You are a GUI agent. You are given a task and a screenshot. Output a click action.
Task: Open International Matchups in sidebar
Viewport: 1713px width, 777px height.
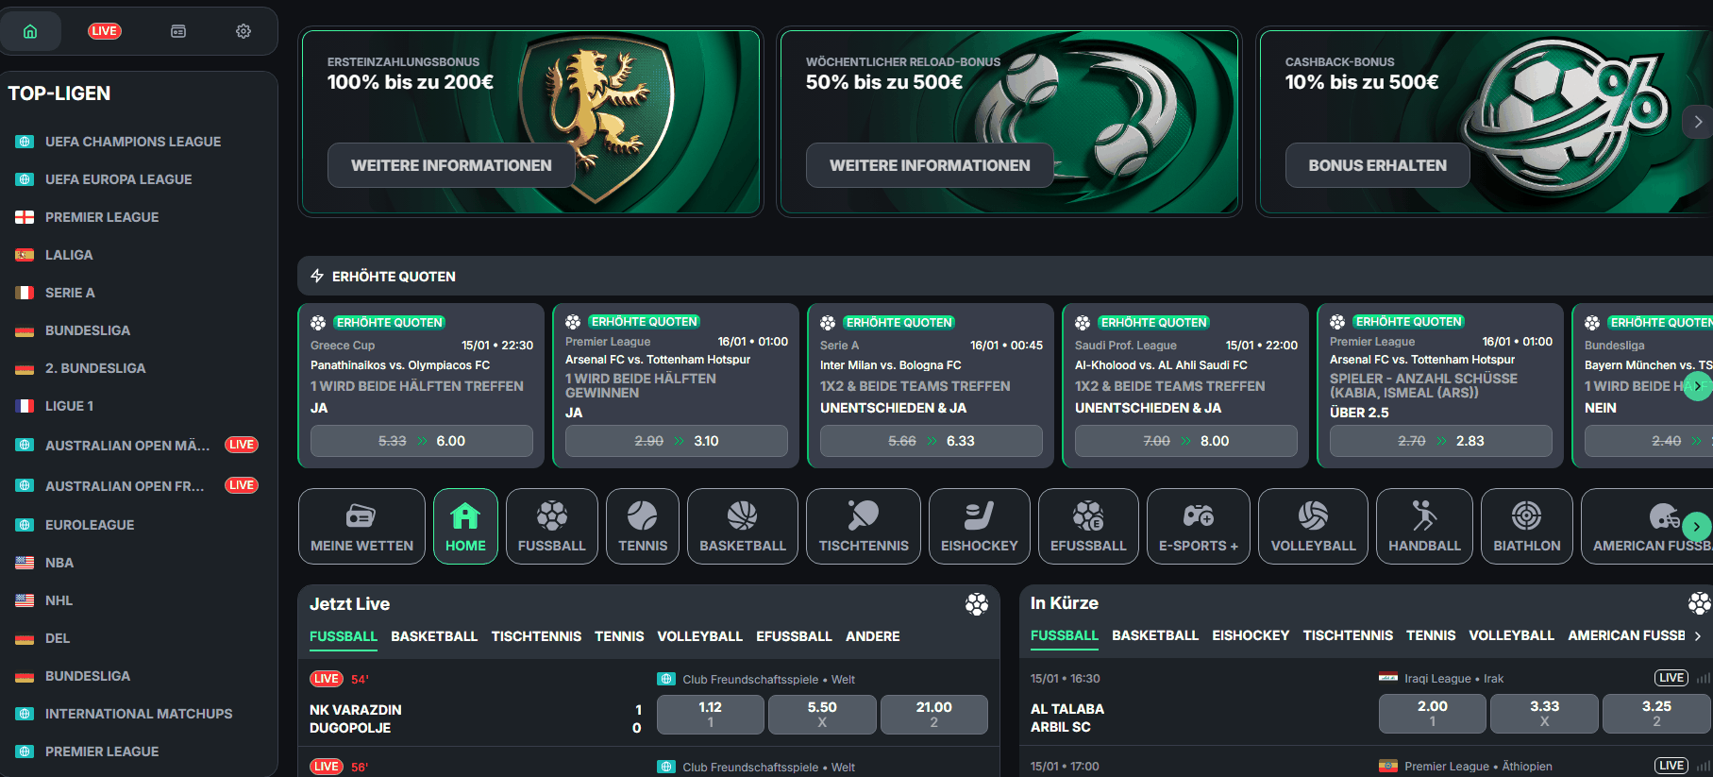(x=139, y=714)
